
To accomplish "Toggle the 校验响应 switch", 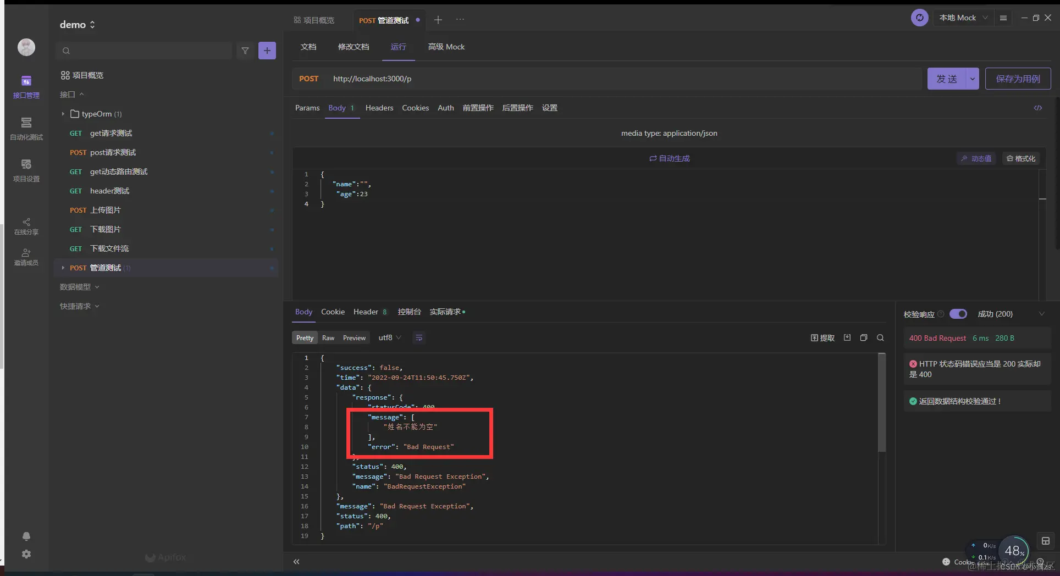I will 958,314.
